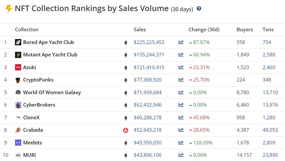This screenshot has height=161, width=285.
Task: Sort by Txns column header
Action: (268, 30)
